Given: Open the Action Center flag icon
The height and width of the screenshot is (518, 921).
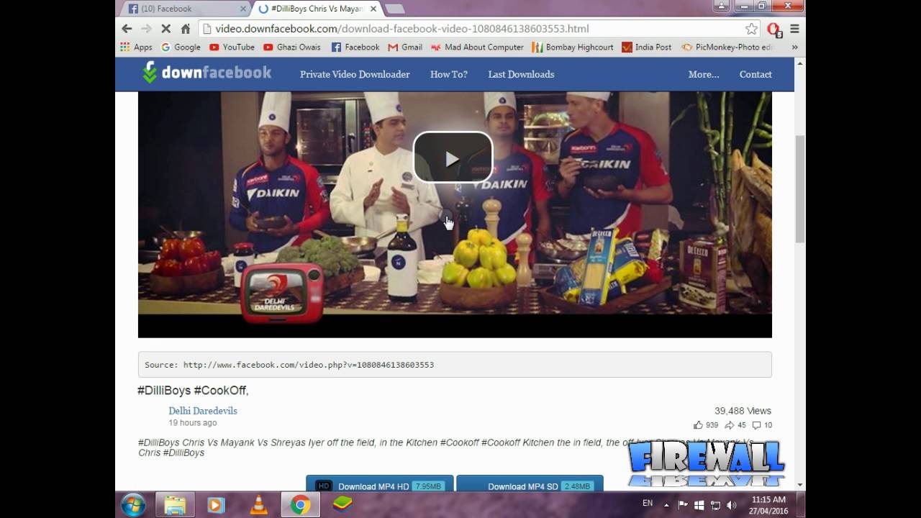Looking at the screenshot, I should point(683,505).
